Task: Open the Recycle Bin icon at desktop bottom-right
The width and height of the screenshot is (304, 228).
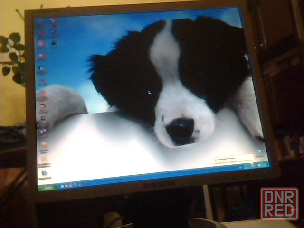Action: pyautogui.click(x=259, y=152)
